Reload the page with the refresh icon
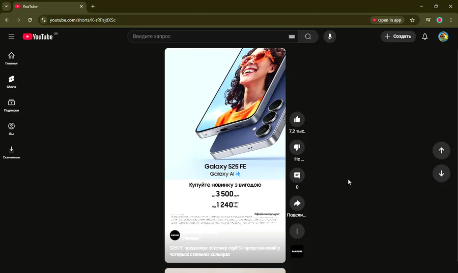 30,20
